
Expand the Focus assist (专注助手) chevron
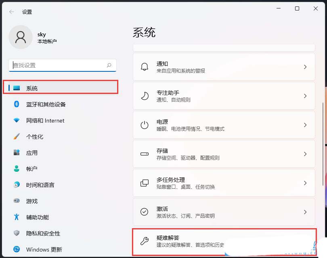(x=305, y=96)
